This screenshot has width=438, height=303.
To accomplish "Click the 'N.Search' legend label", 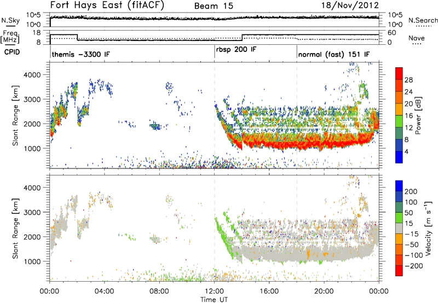I will point(423,20).
